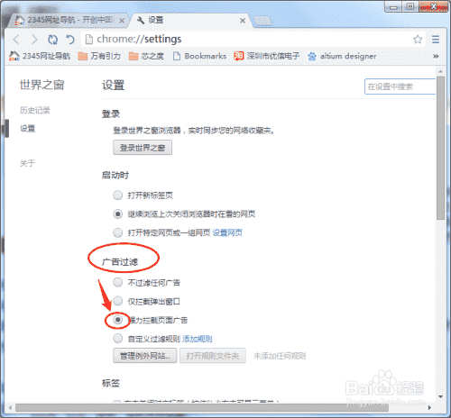Open 2345网址导航 bookmark
451x418 pixels.
(40, 56)
